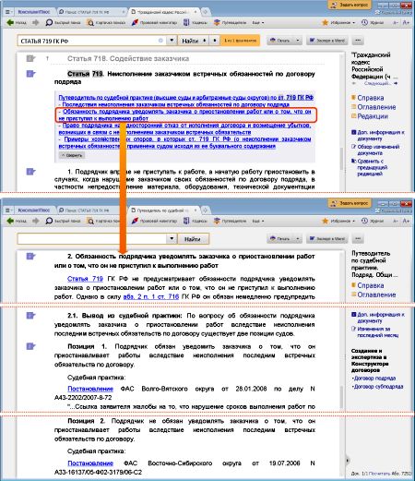Image resolution: width=415 pixels, height=481 pixels.
Task: Switch to Путеводитель по судебной tab in lower window
Action: pos(164,210)
